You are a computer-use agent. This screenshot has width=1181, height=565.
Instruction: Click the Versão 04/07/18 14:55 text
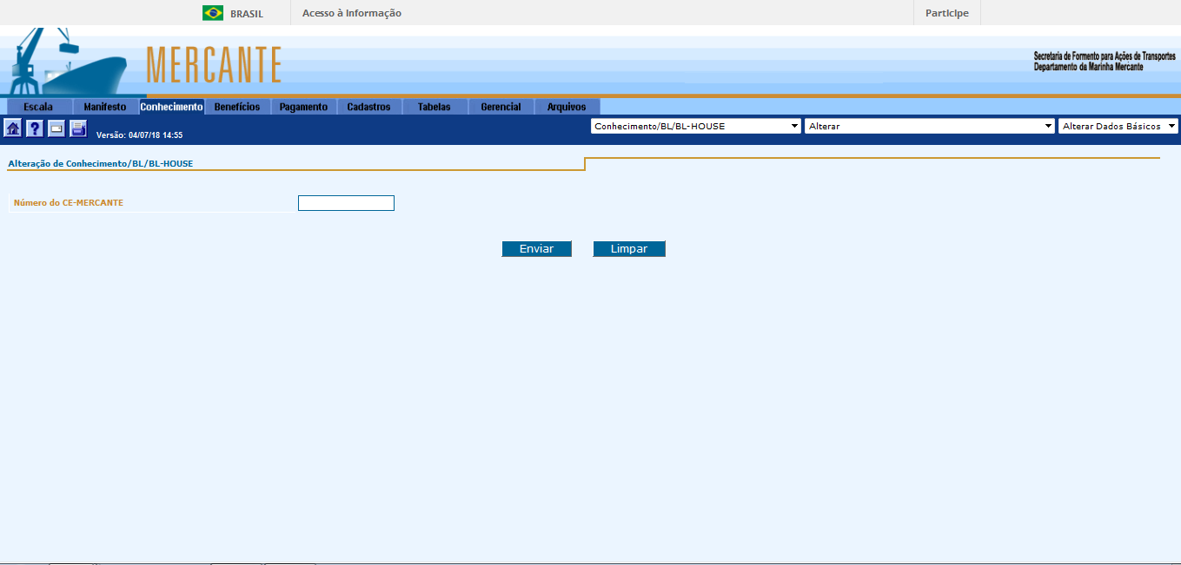[139, 135]
